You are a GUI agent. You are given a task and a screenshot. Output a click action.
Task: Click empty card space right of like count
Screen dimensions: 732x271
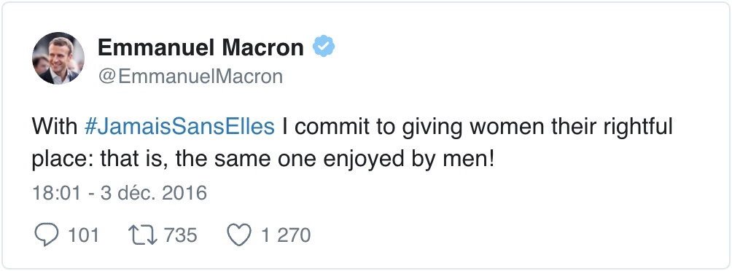[x=513, y=235]
